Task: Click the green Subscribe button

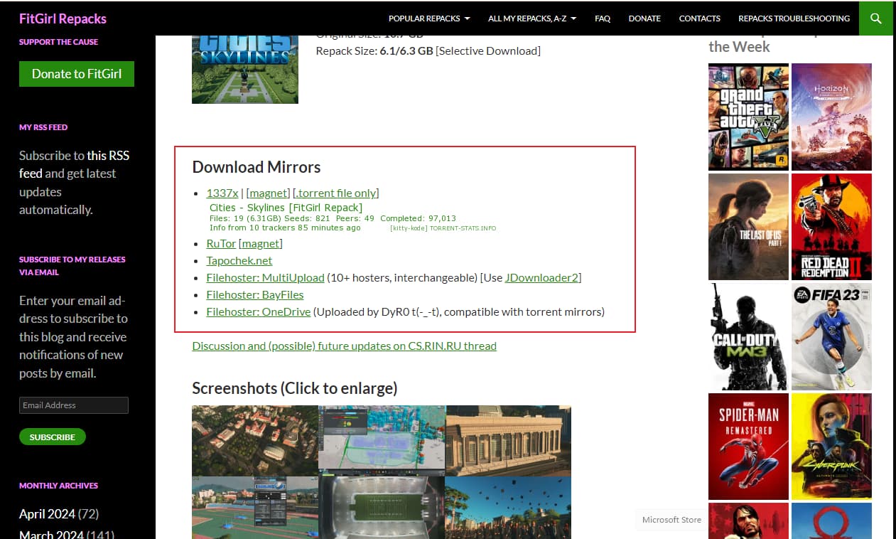Action: coord(53,437)
